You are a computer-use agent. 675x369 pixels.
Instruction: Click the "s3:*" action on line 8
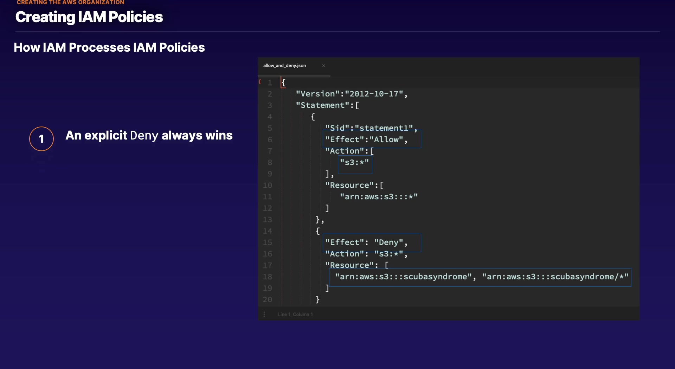point(354,162)
